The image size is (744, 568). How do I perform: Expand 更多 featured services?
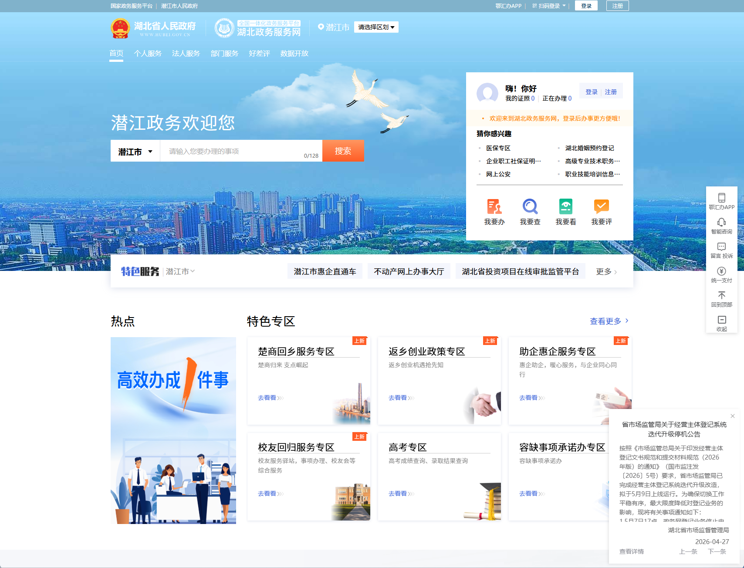coord(606,272)
